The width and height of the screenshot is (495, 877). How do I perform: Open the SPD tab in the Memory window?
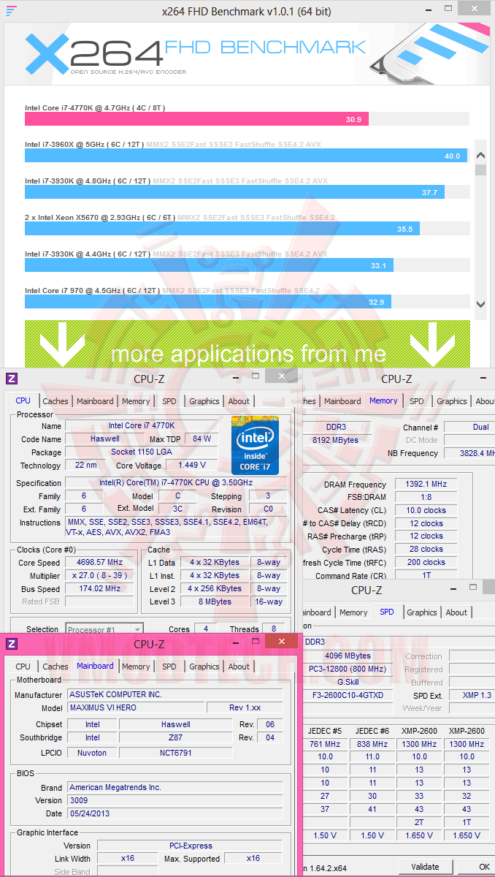[417, 401]
